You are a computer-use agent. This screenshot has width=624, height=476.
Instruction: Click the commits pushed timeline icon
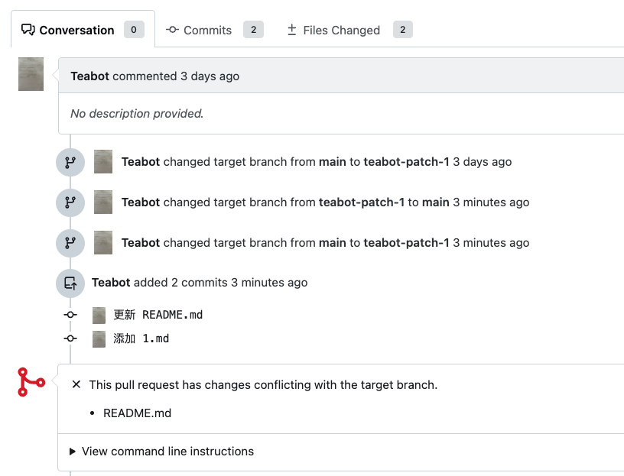[70, 283]
